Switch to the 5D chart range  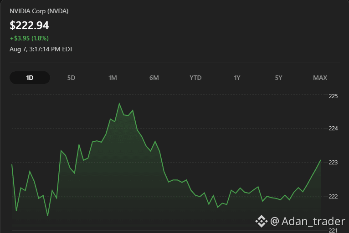pyautogui.click(x=71, y=78)
